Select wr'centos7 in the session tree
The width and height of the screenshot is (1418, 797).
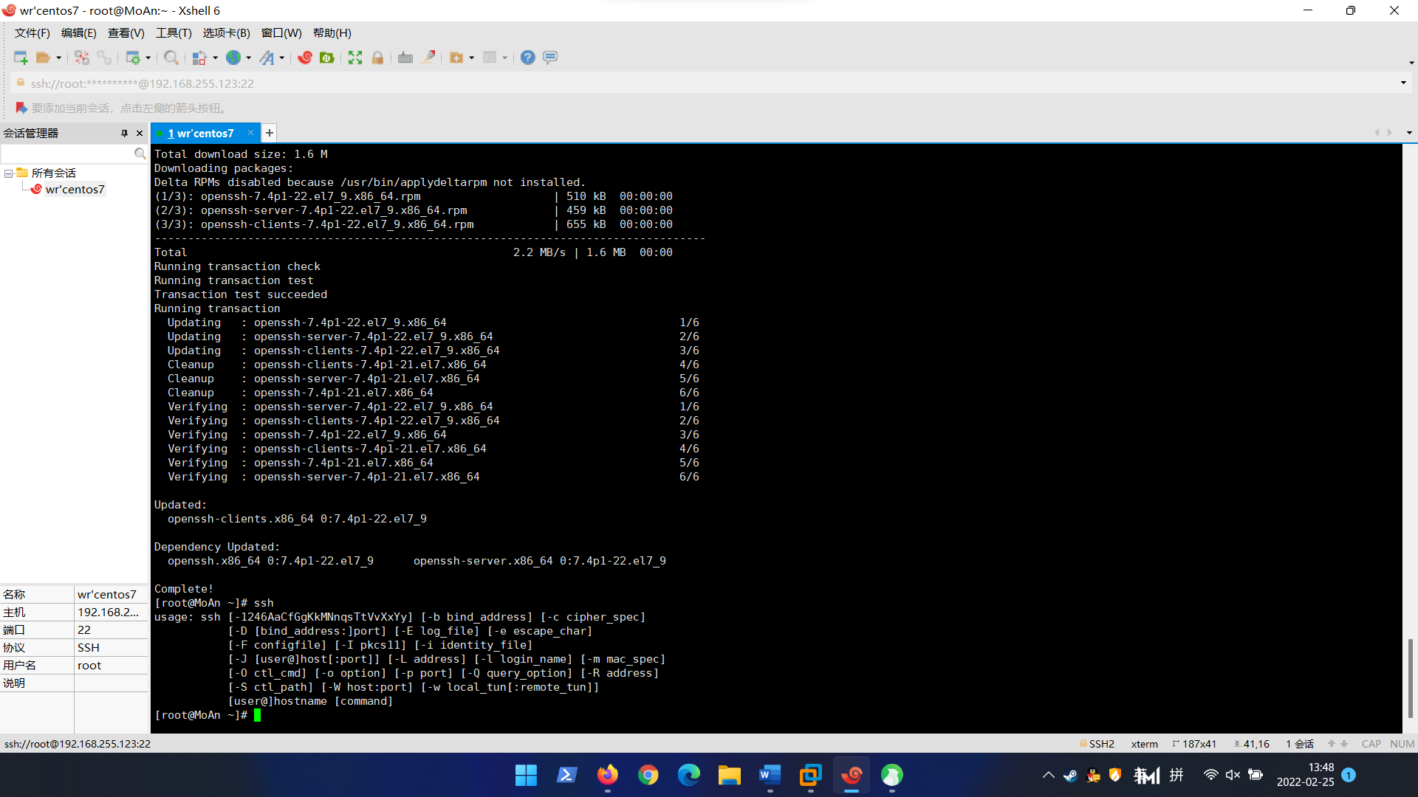75,190
